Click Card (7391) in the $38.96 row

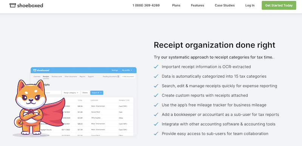click(x=123, y=106)
